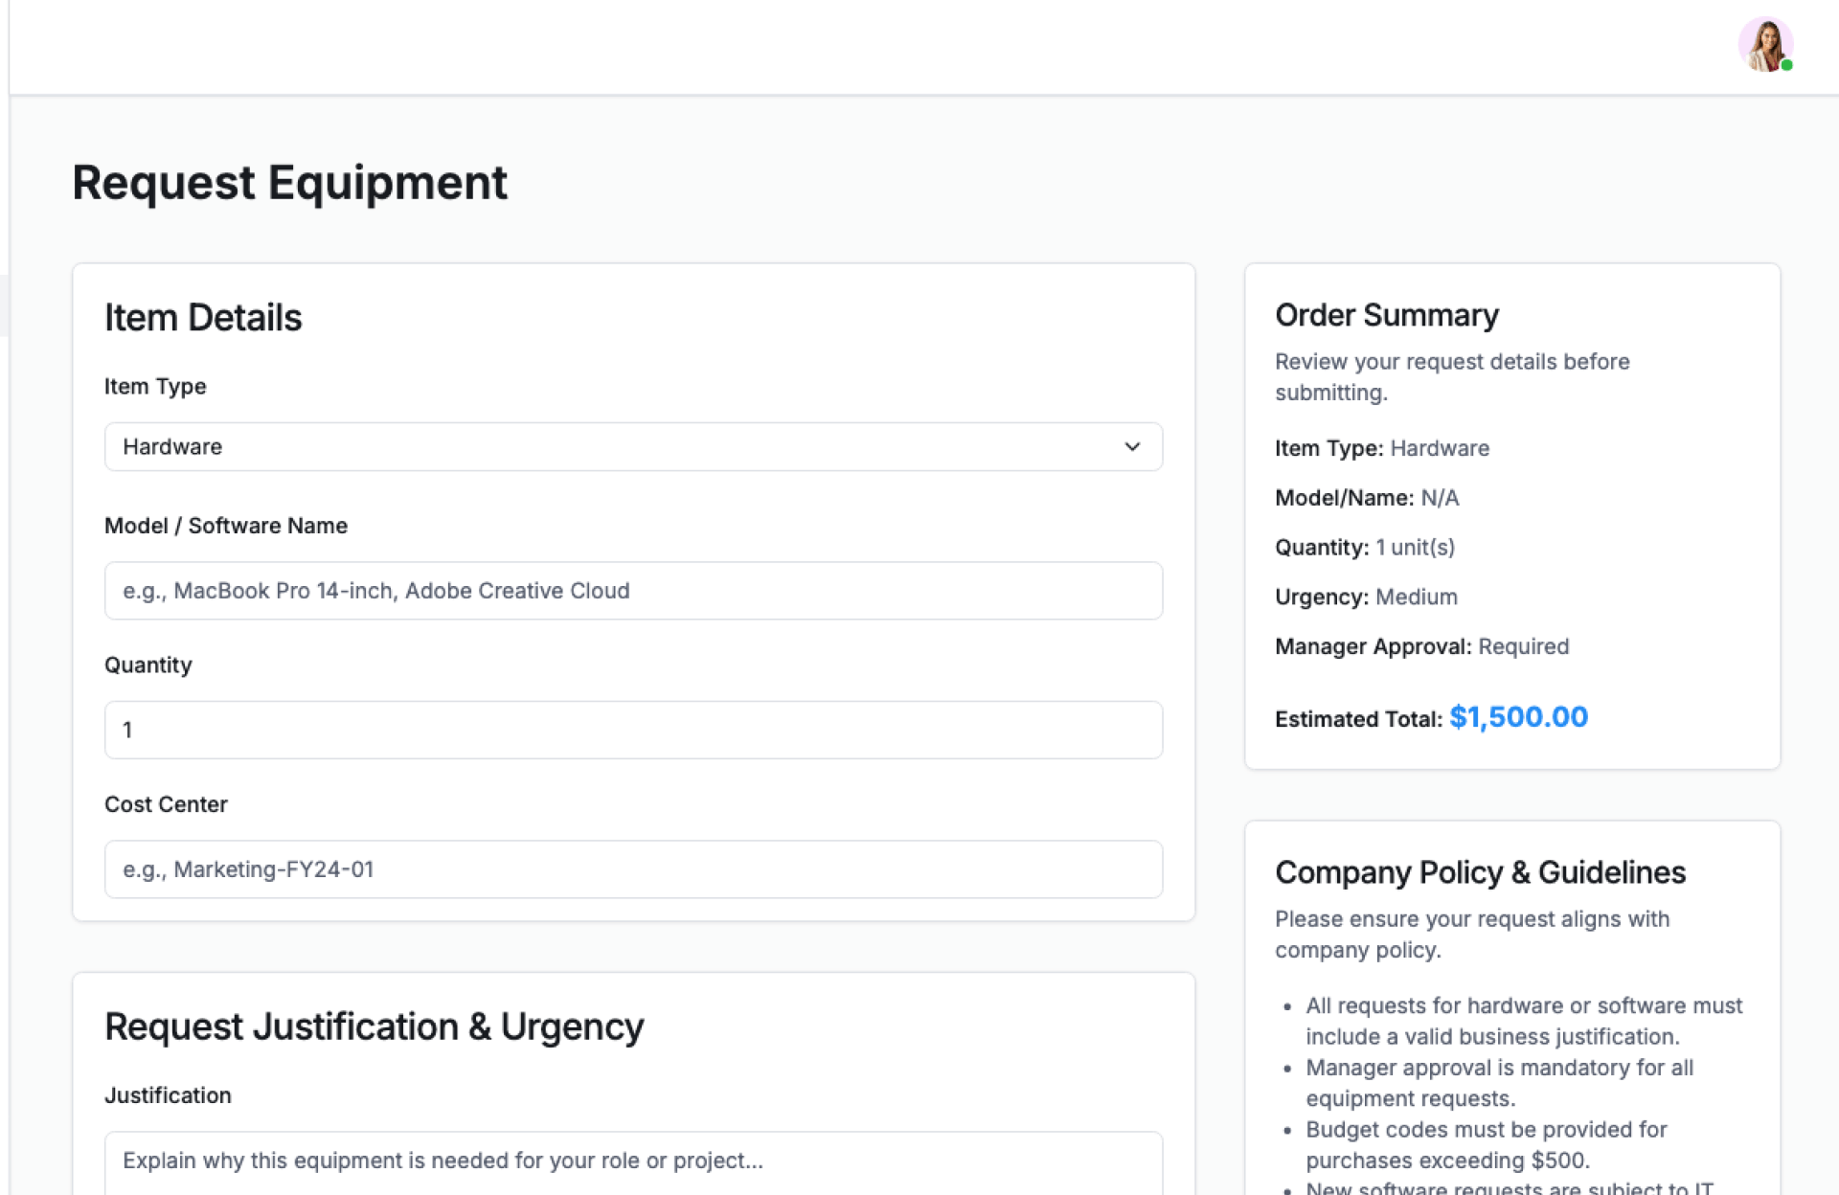
Task: Click the Company Policy & Guidelines heading
Action: pos(1480,872)
